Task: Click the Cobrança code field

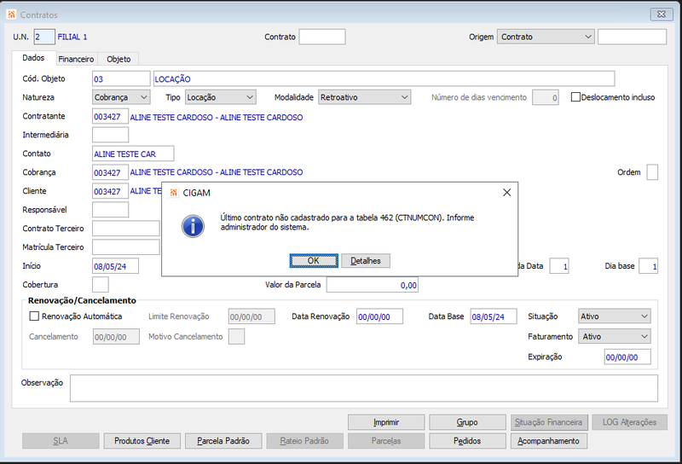Action: point(110,172)
